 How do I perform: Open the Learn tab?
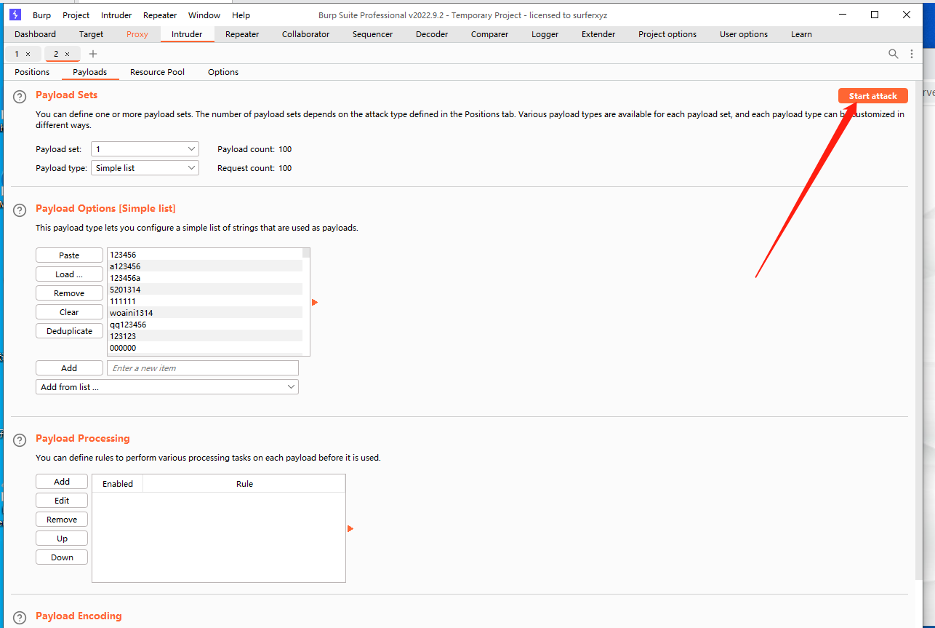(801, 34)
